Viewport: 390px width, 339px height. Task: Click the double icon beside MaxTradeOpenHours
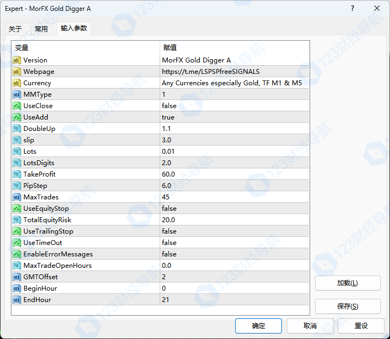coord(17,266)
